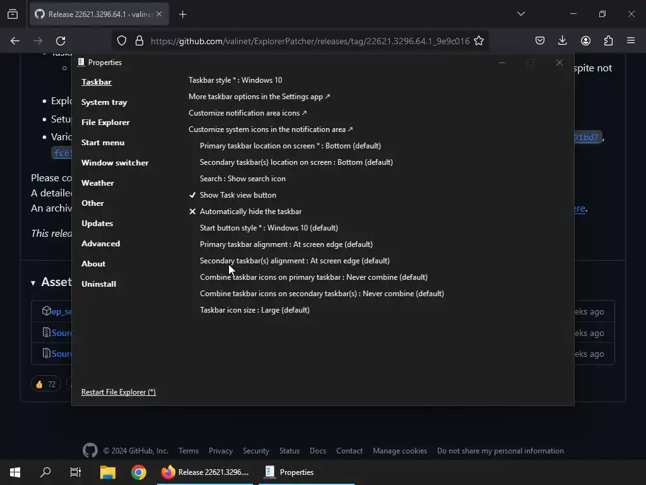Change Secondary taskbar(s) location on screen
The width and height of the screenshot is (646, 485).
click(297, 162)
